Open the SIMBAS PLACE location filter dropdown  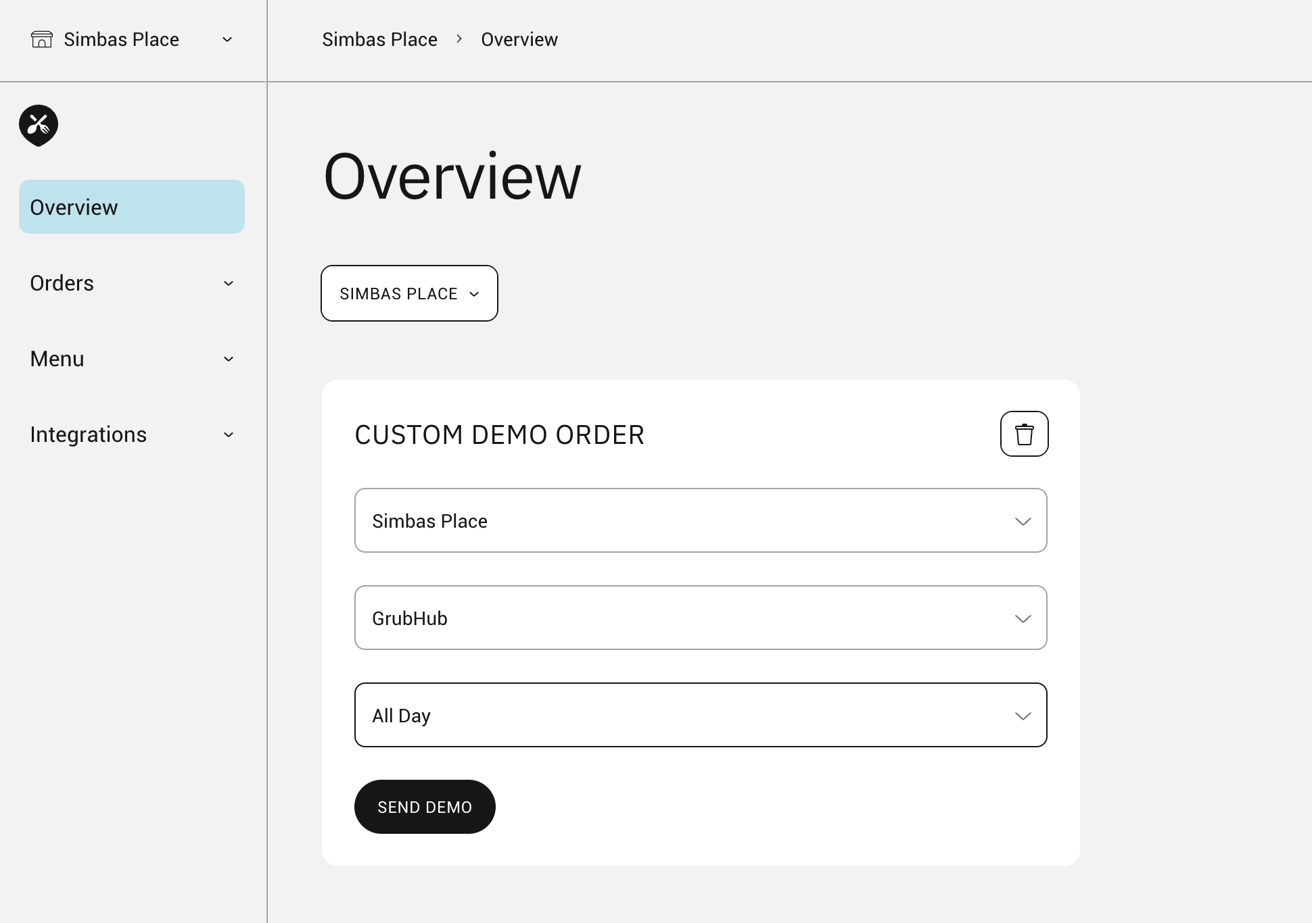[x=409, y=293]
